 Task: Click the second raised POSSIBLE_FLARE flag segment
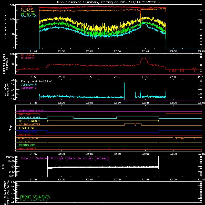(x=138, y=117)
